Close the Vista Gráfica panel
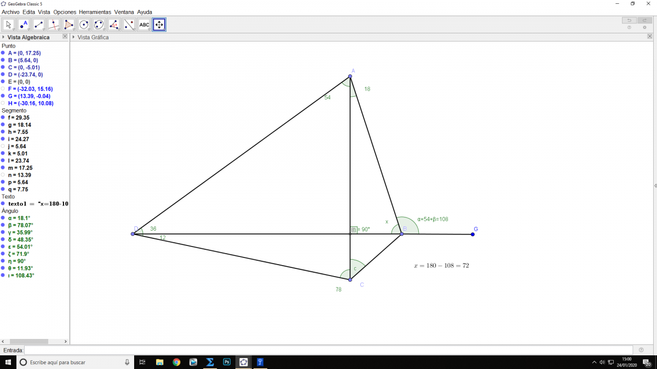 (650, 37)
